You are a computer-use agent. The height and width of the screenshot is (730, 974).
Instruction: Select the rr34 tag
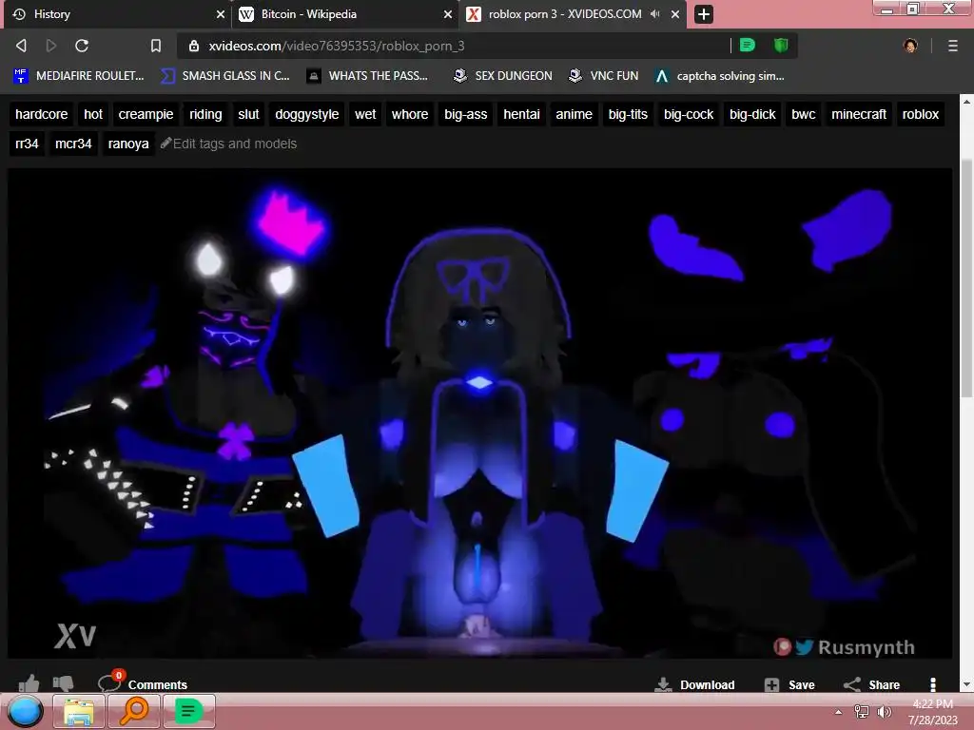(x=27, y=144)
